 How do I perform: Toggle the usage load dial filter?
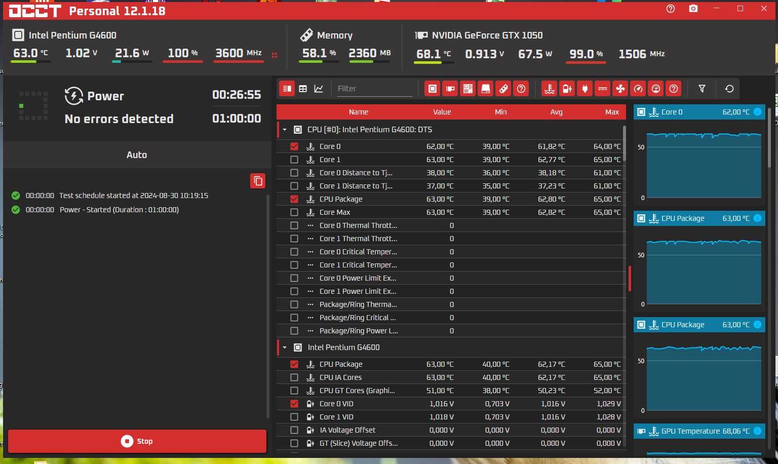(656, 89)
